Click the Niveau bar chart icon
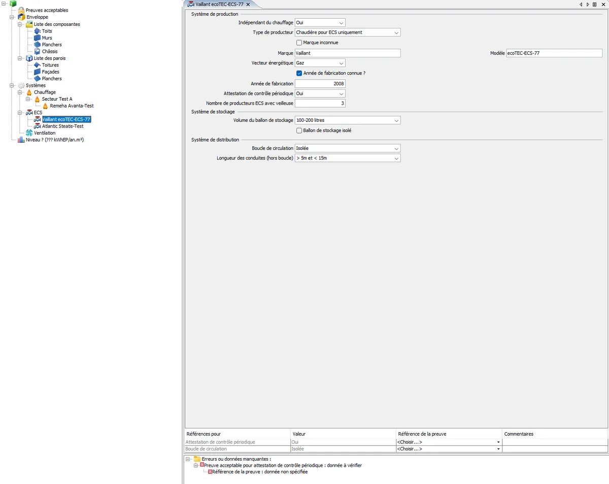The image size is (609, 484). coord(21,140)
